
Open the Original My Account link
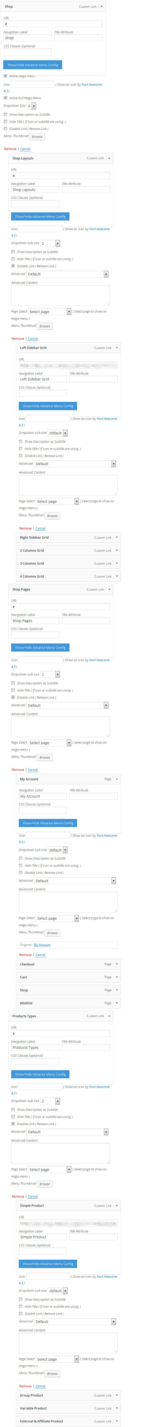(x=42, y=945)
